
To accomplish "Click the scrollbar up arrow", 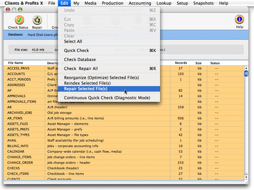I will pos(246,68).
